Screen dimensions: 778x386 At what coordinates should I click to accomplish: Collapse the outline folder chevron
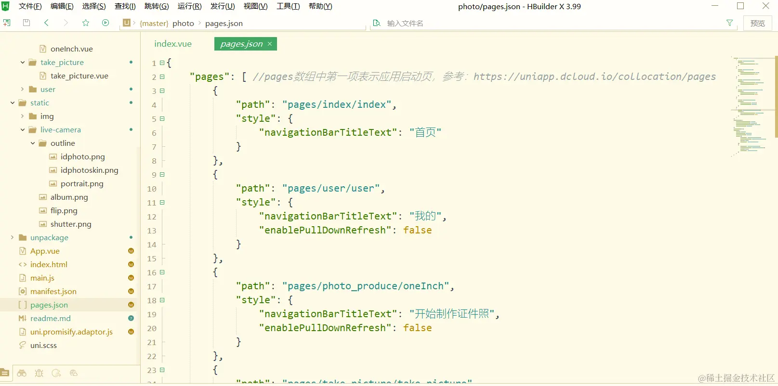33,143
